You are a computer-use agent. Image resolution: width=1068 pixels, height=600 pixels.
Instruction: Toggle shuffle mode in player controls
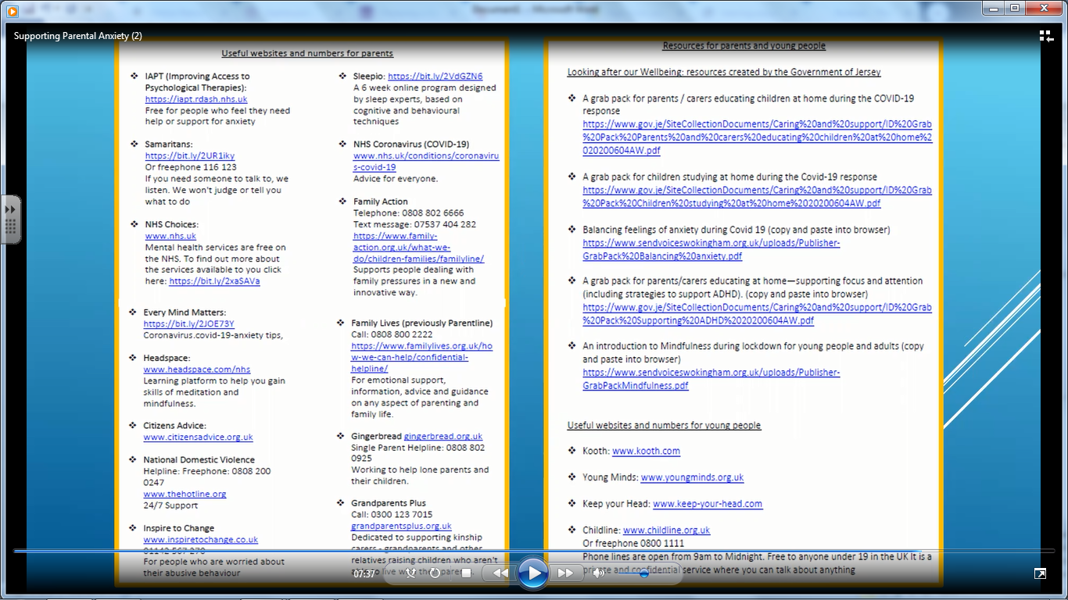click(412, 573)
